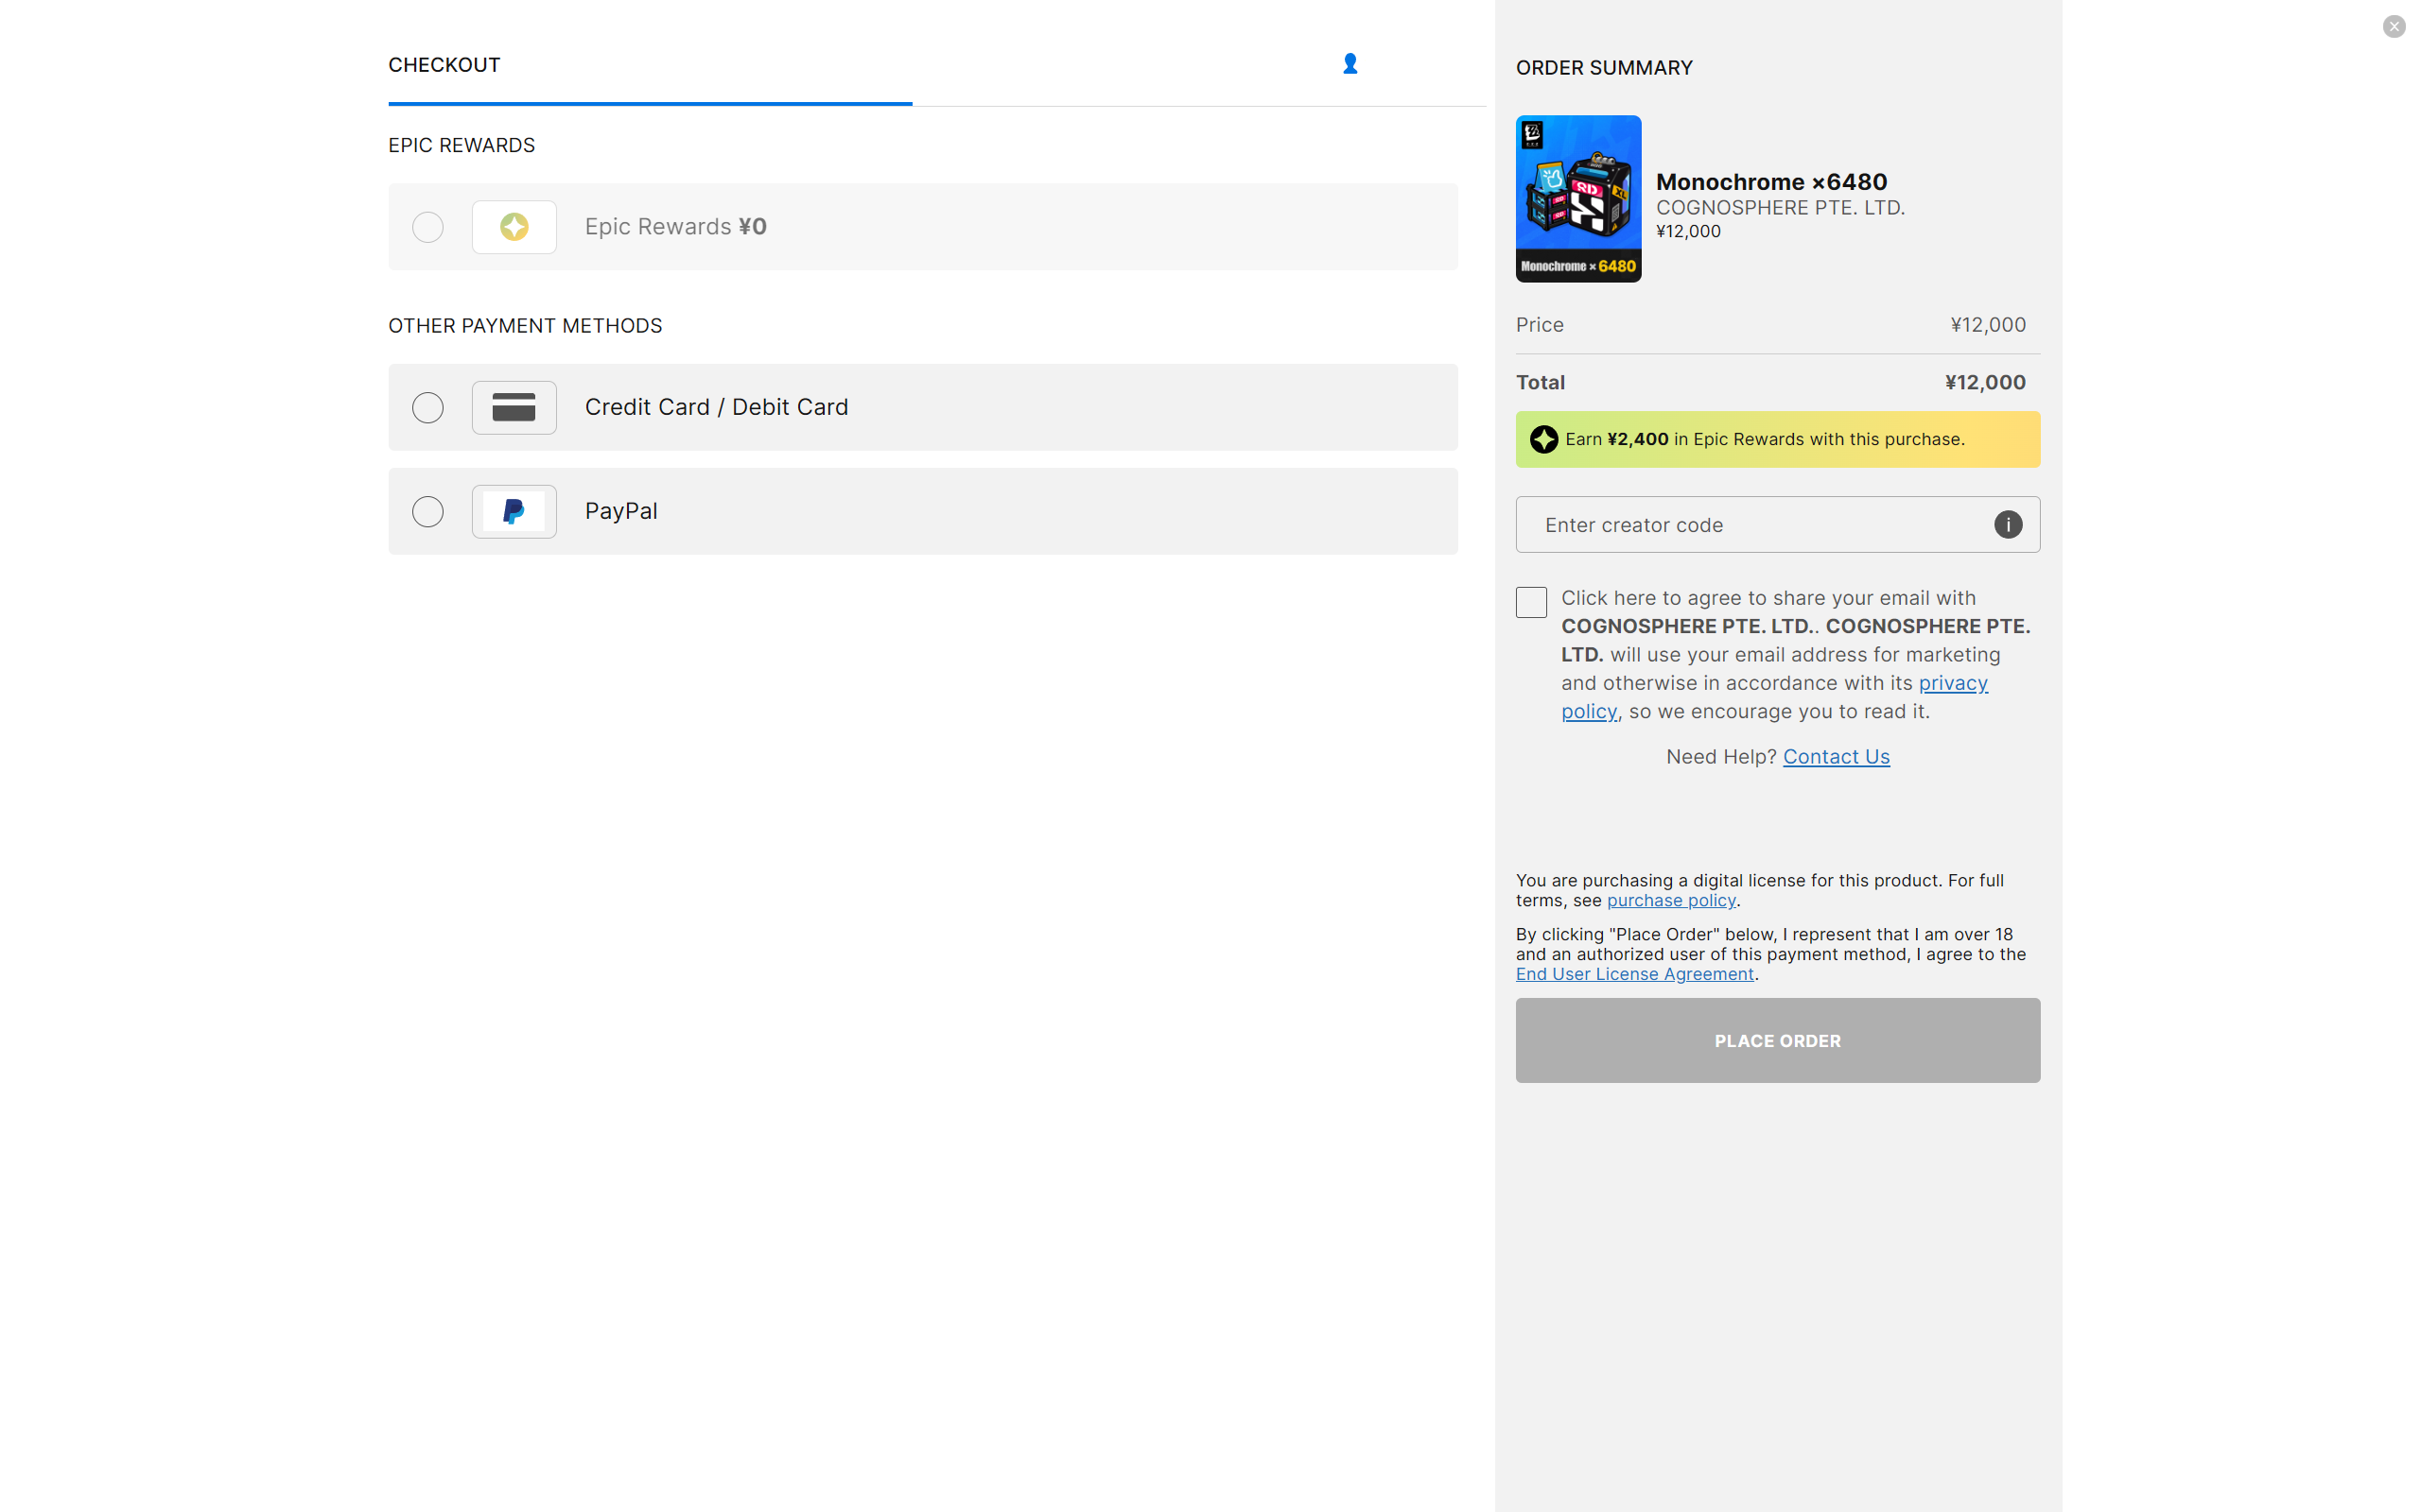Click the creator code info icon
The width and height of the screenshot is (2421, 1512).
point(2007,525)
